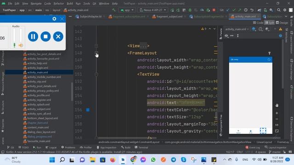The image size is (294, 165).
Task: Click the Git commit checkmark icon
Action: point(234,10)
